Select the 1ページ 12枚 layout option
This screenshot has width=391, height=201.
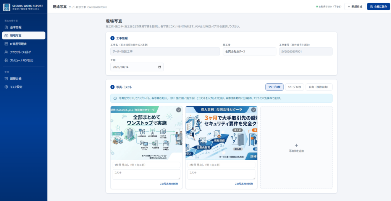click(294, 87)
